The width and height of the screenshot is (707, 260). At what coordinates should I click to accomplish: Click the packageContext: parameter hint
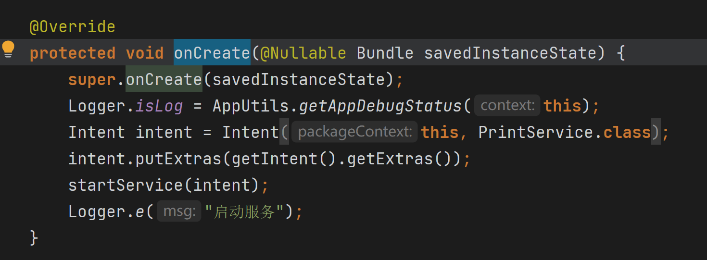354,132
